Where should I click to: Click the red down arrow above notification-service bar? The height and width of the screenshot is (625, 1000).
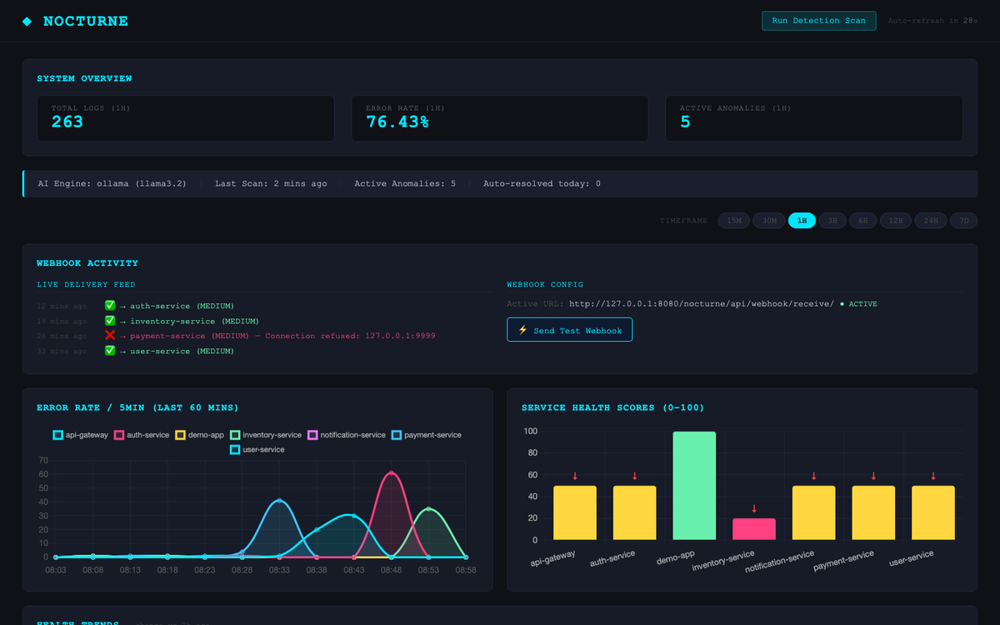(813, 476)
